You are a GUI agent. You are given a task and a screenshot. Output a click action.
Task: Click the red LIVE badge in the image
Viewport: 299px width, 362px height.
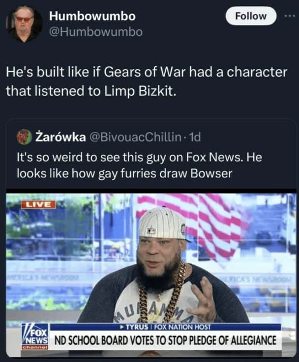coord(38,204)
